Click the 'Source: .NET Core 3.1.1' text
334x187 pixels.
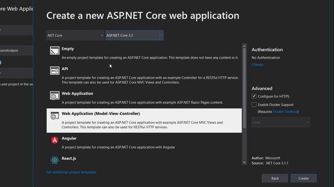[270, 163]
